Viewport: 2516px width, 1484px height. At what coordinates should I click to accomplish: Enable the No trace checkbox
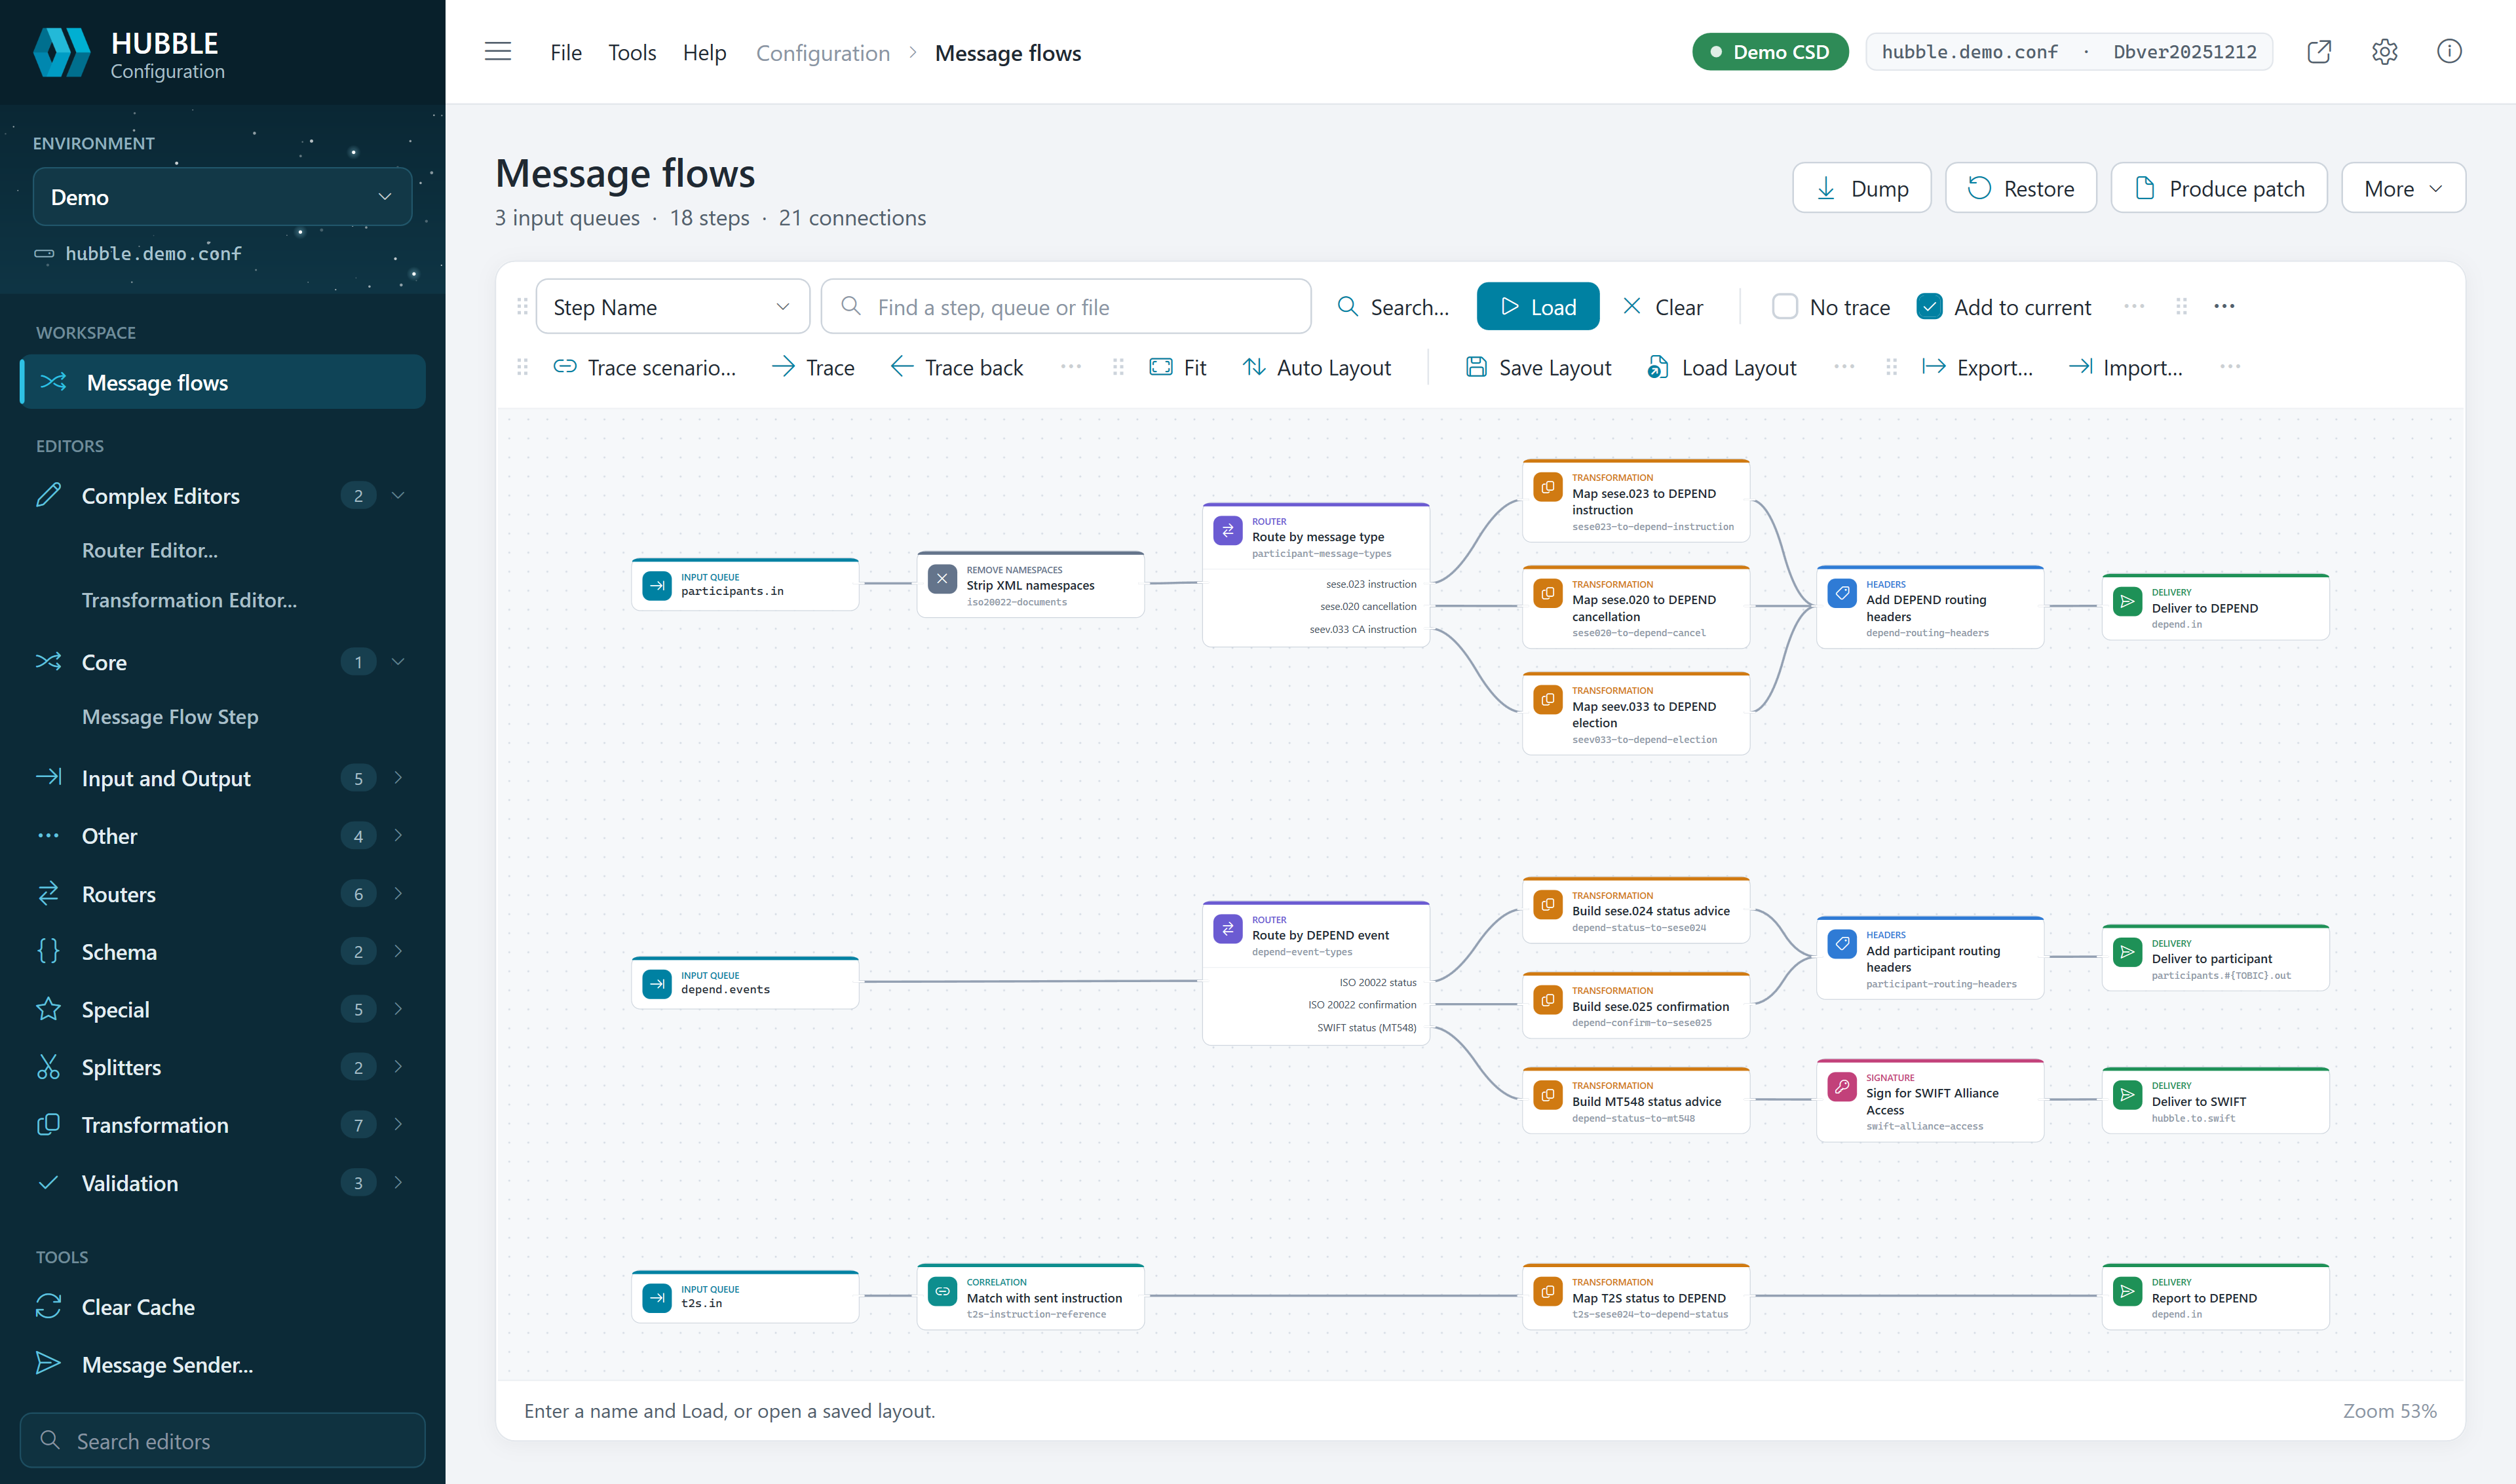1785,306
